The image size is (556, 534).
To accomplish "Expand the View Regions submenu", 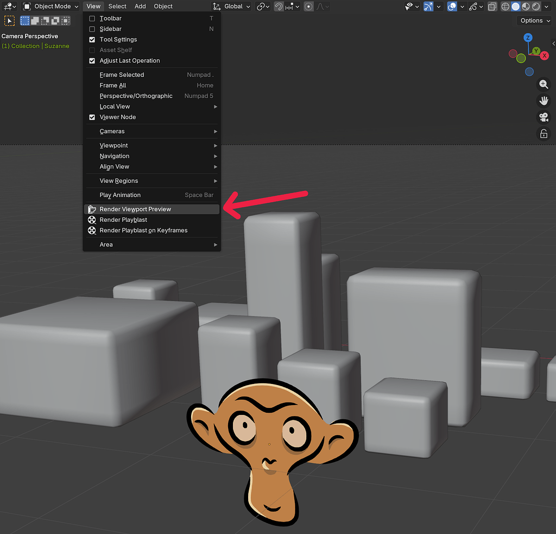I will pos(152,181).
